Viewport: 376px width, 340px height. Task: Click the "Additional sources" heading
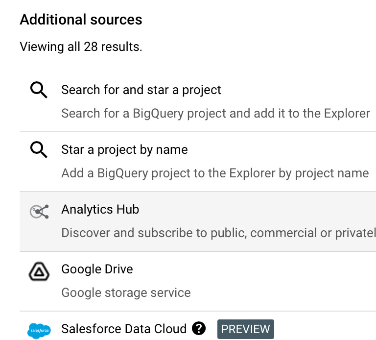pos(81,20)
